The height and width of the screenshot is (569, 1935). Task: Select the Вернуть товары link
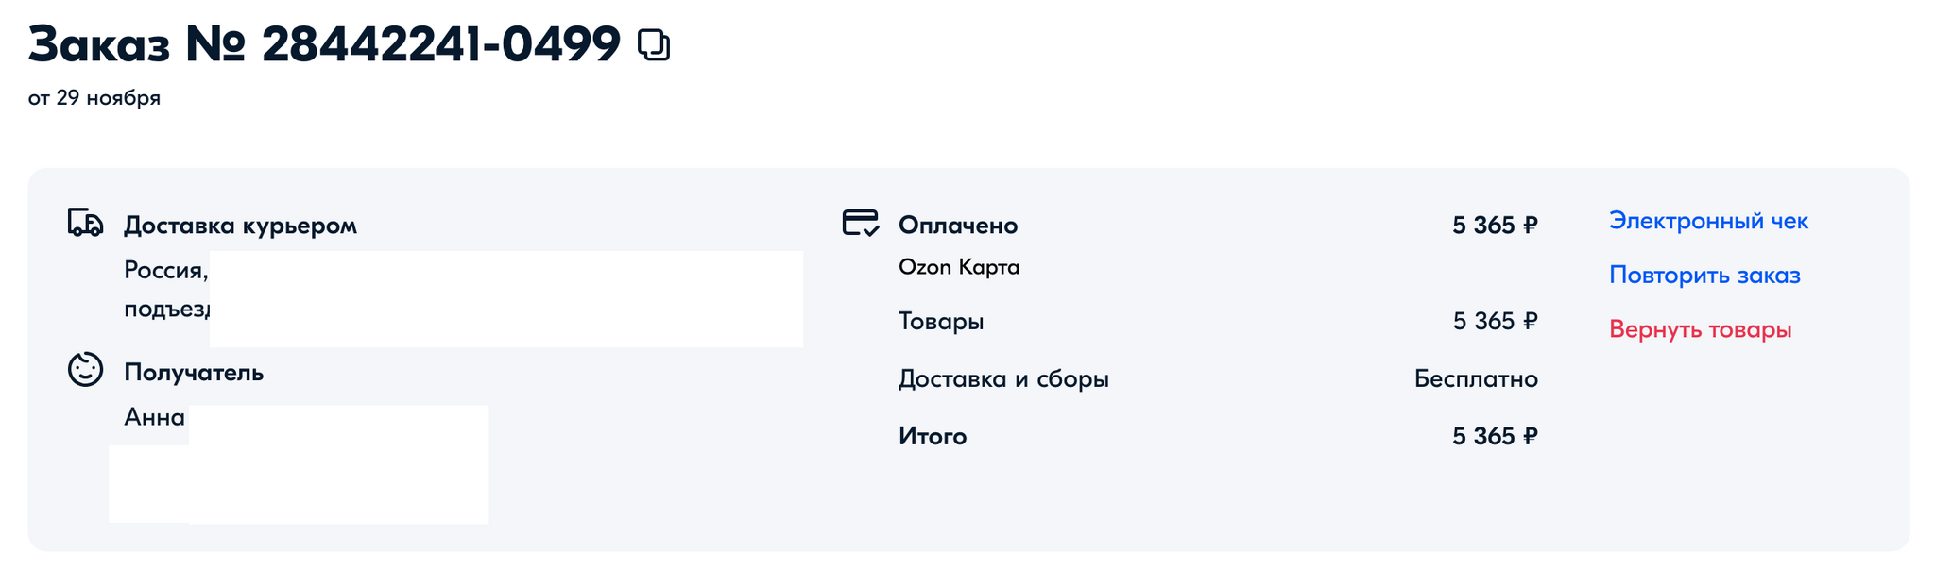pos(1700,329)
